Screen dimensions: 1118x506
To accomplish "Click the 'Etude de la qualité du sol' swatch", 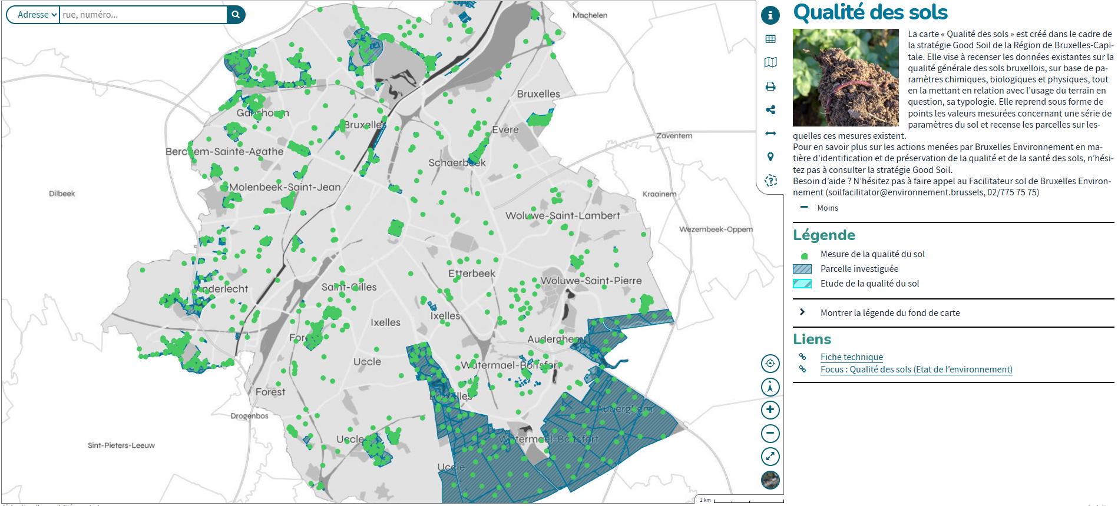I will tap(802, 284).
